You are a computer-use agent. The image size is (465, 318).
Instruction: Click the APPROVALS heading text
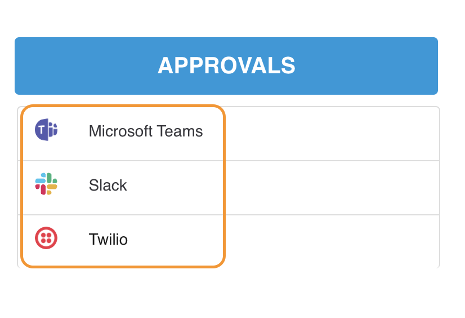tap(226, 66)
